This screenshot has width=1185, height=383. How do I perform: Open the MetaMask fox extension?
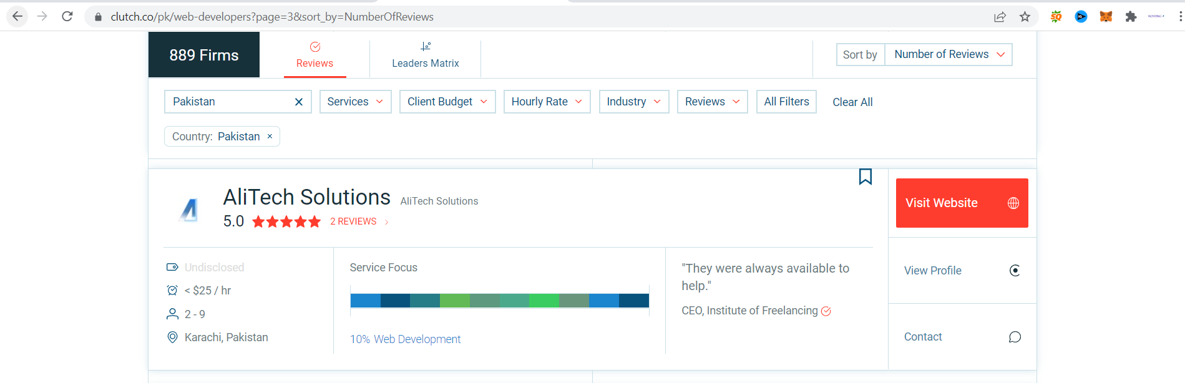tap(1106, 17)
